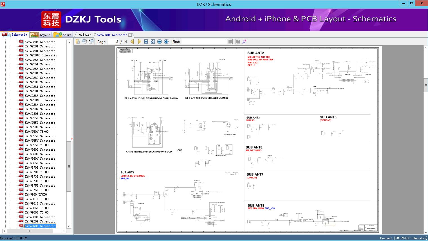Click the file list scroll down arrow
Image resolution: width=428 pixels, height=241 pixels.
pyautogui.click(x=69, y=226)
